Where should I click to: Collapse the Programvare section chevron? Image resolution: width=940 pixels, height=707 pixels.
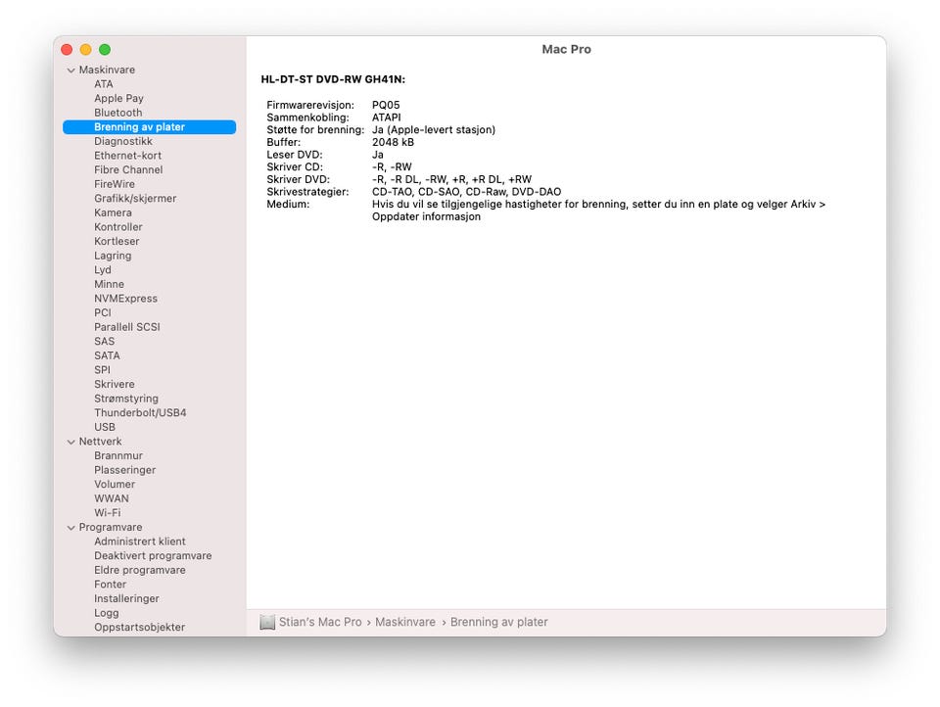point(70,528)
